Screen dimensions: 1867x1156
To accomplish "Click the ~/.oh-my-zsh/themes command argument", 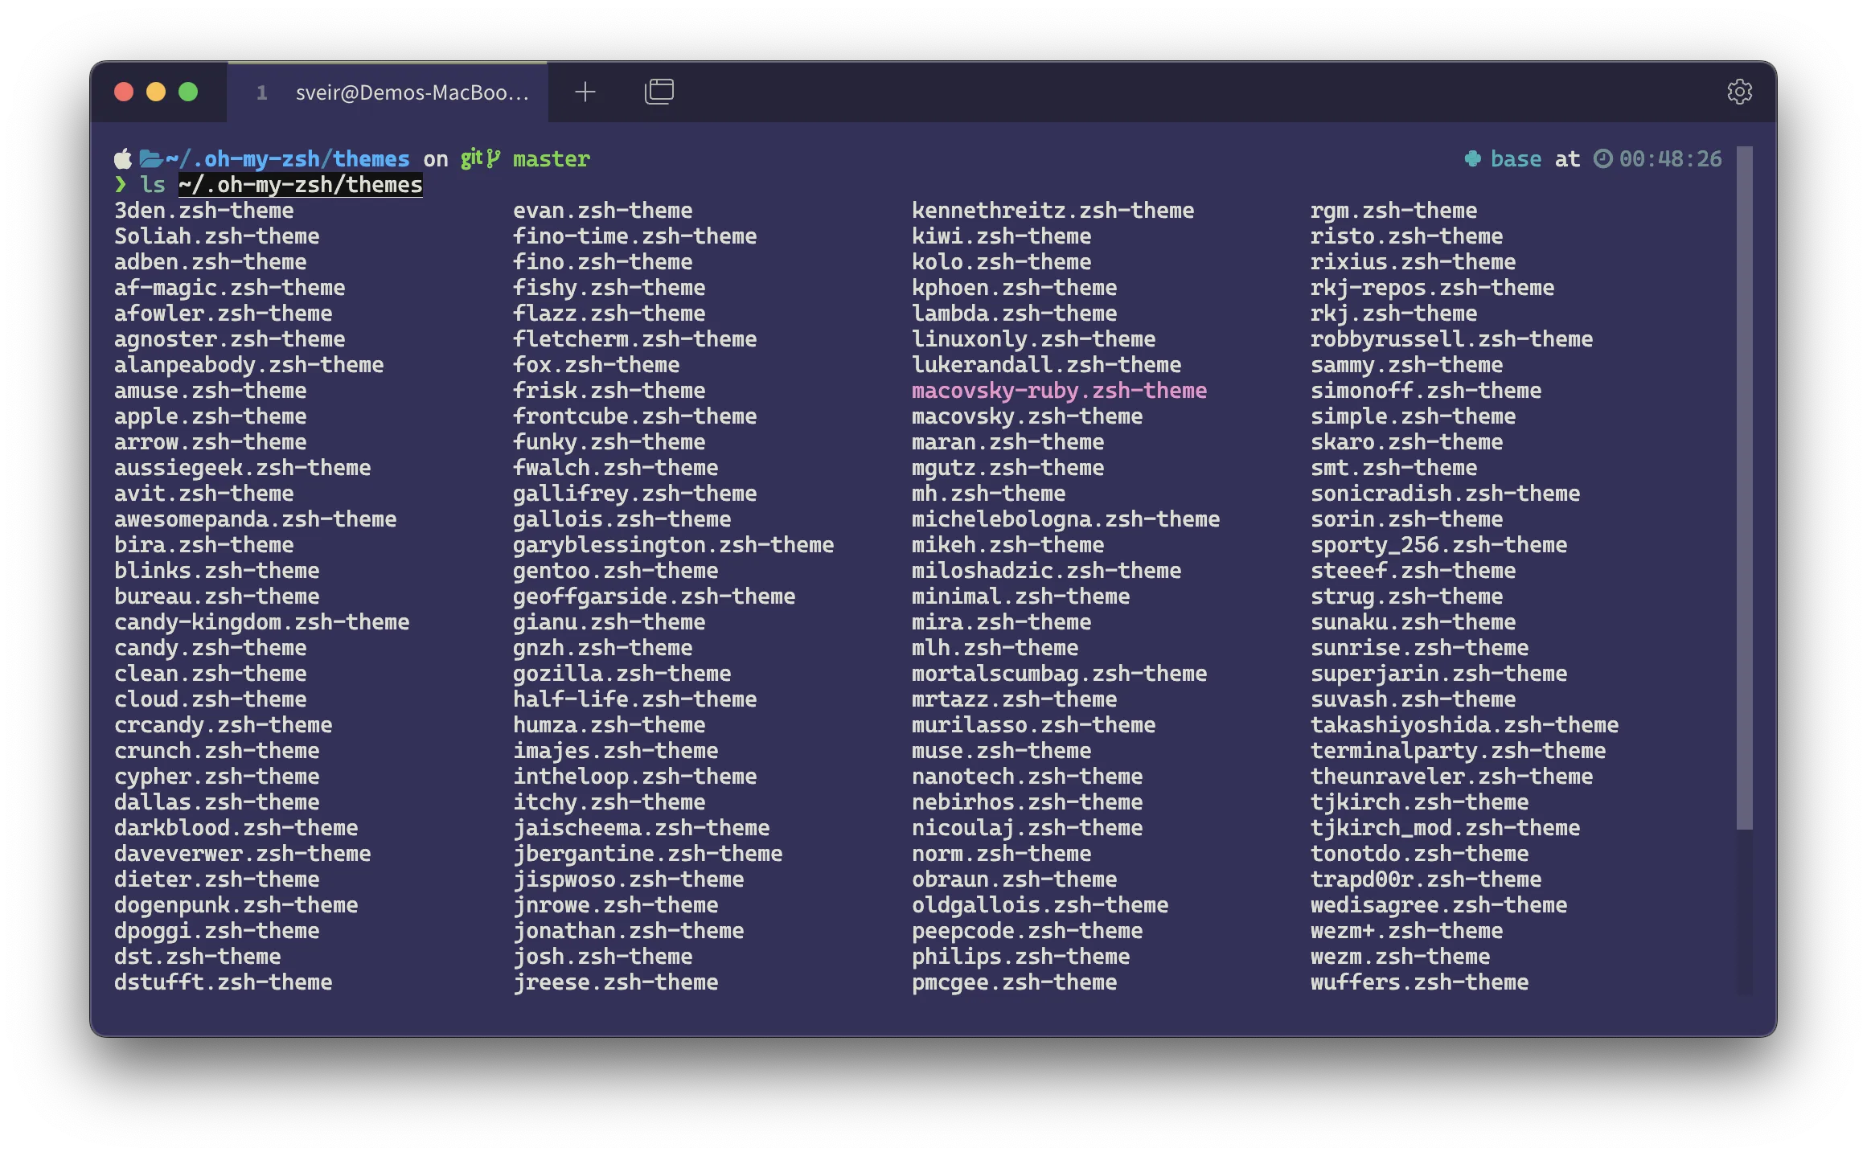I will pyautogui.click(x=300, y=185).
